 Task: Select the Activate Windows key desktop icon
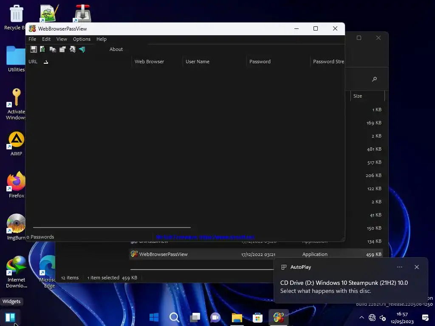coord(16,104)
